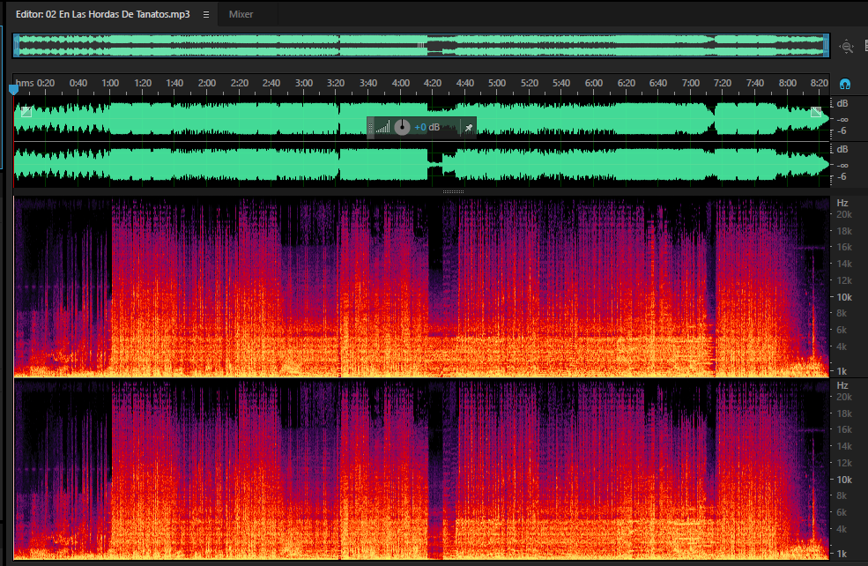Click the left channel waveform display

click(x=421, y=118)
